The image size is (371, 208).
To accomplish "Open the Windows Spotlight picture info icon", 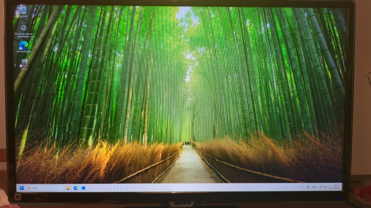I will 24,31.
